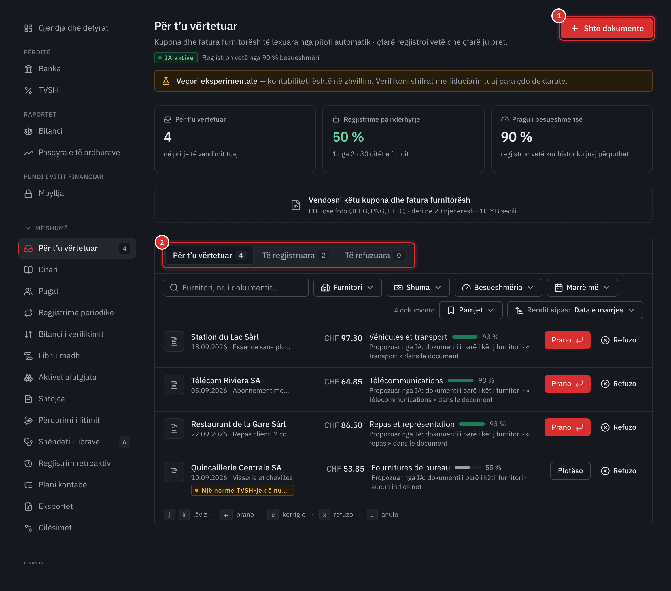This screenshot has width=671, height=591.
Task: Click the drop zone for kupona dhe fatura
Action: [x=403, y=205]
